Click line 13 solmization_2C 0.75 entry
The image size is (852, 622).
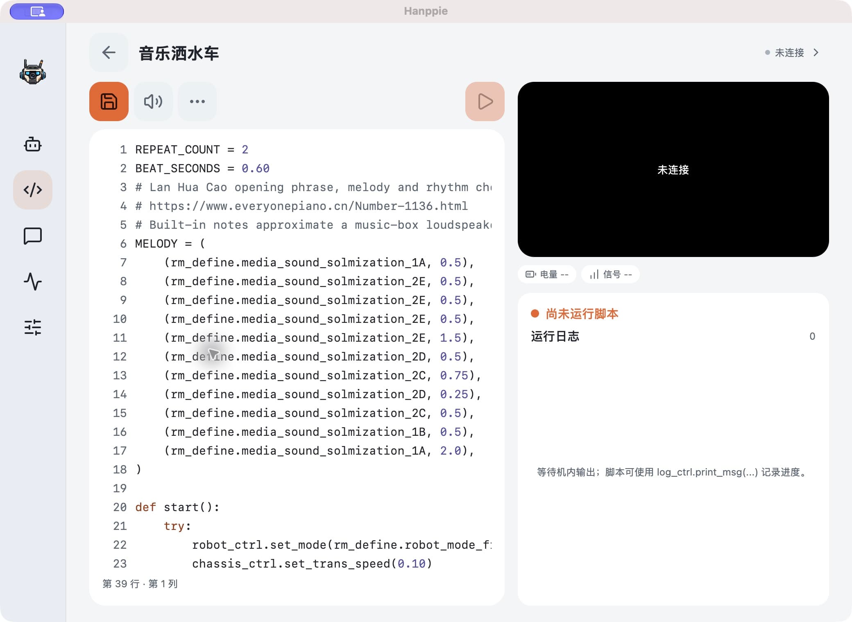(x=322, y=376)
